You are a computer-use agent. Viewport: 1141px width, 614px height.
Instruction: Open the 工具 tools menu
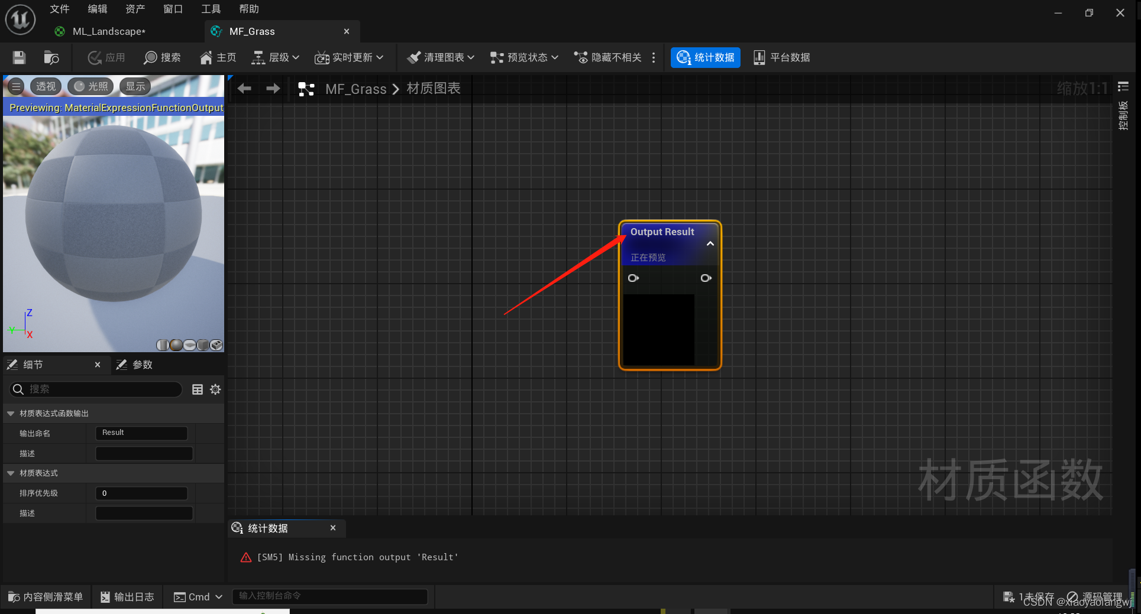(211, 9)
